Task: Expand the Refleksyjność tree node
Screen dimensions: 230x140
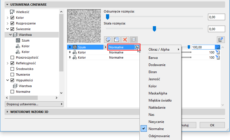Action: (x=8, y=63)
